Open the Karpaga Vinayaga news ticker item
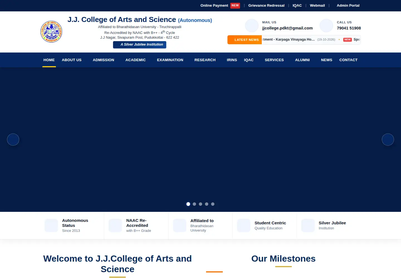Image resolution: width=401 pixels, height=278 pixels. [288, 39]
